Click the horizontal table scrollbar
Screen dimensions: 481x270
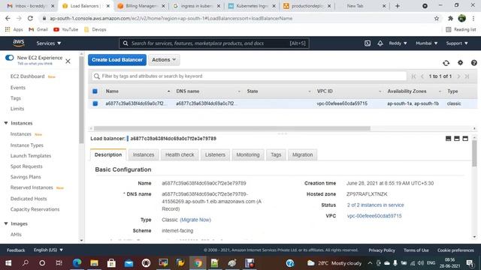[232, 128]
